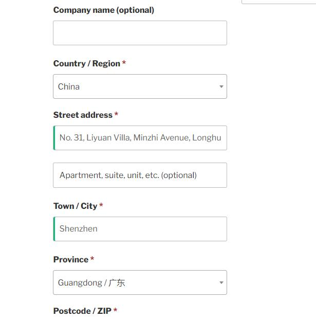Click the Street address label
Viewport: 316px width, 319px height.
pyautogui.click(x=83, y=115)
